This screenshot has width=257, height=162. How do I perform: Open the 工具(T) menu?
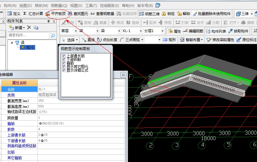pyautogui.click(x=91, y=6)
